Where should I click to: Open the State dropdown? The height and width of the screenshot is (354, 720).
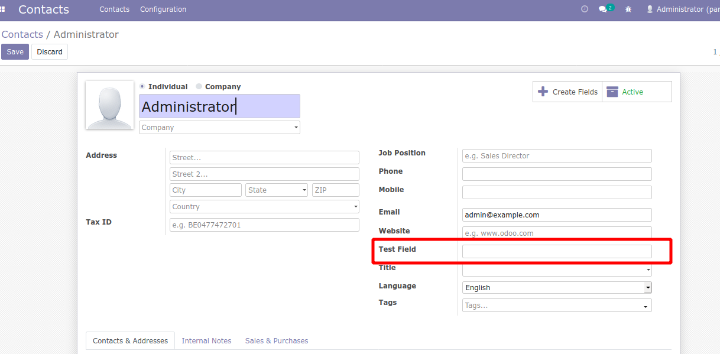pos(277,190)
